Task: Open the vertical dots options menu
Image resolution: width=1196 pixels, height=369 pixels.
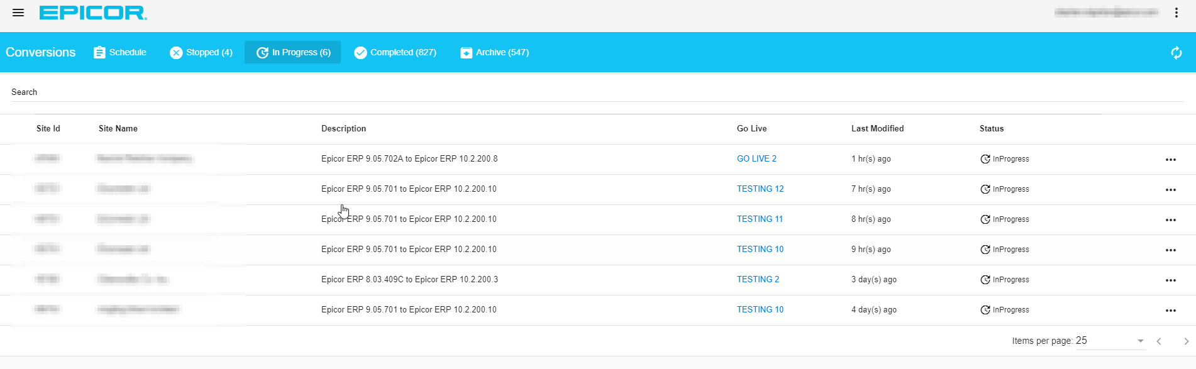Action: click(1177, 13)
